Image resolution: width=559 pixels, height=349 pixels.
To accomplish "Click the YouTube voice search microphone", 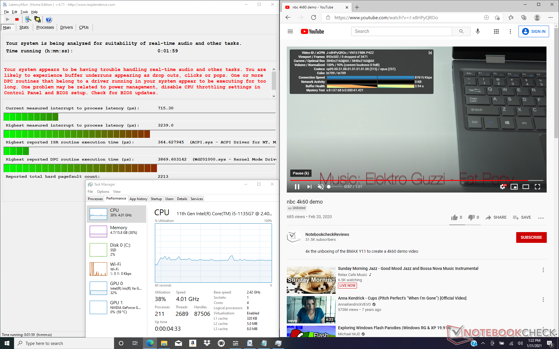I will [478, 31].
